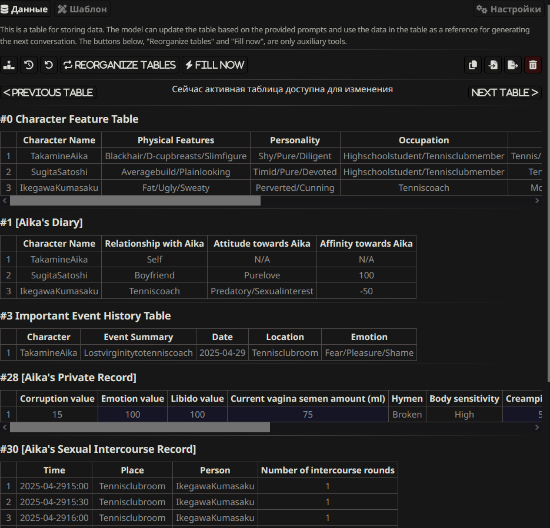Click the Purelove cell

[262, 275]
